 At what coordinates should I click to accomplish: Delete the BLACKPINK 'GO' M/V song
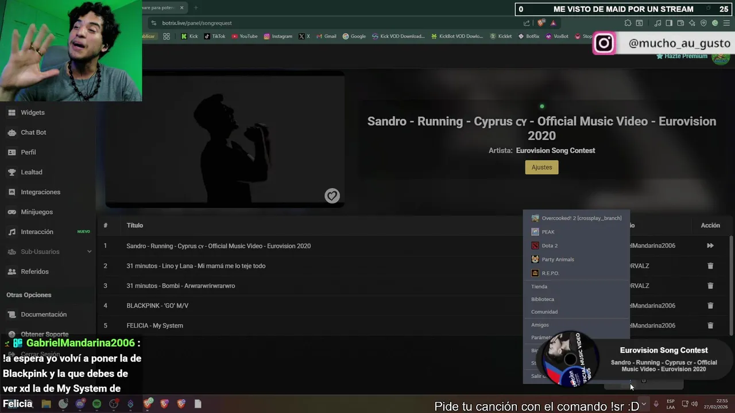[x=710, y=306]
